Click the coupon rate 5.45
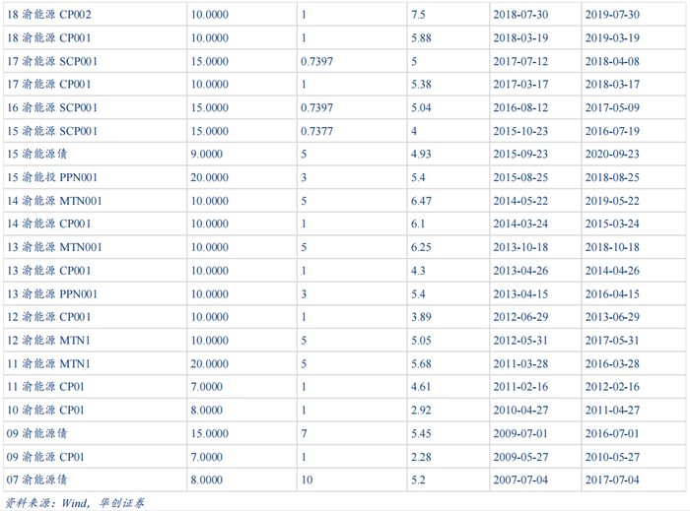Image resolution: width=690 pixels, height=511 pixels. click(421, 433)
